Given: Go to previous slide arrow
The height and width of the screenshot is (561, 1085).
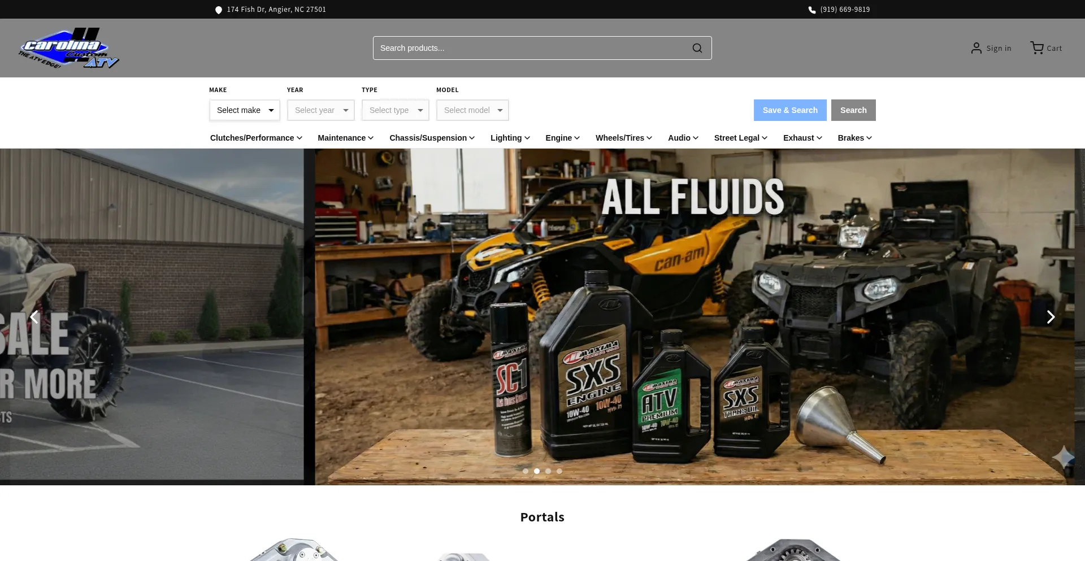Looking at the screenshot, I should pos(34,317).
